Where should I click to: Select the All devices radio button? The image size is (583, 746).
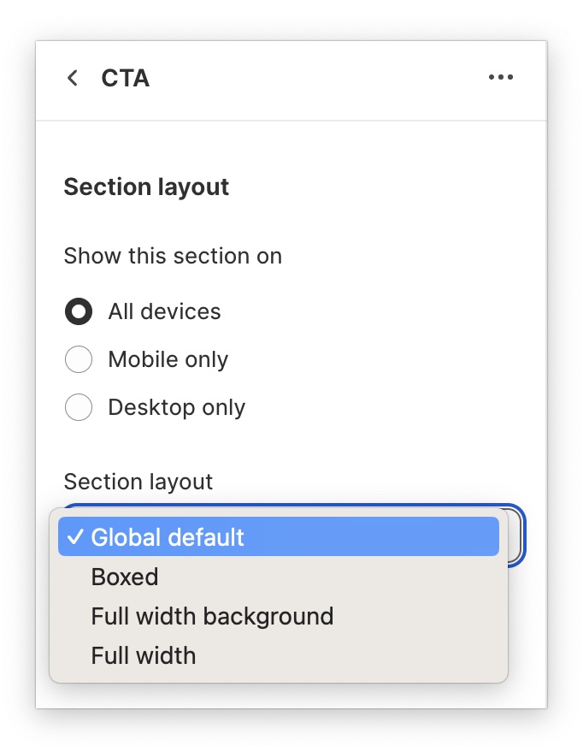[x=79, y=311]
